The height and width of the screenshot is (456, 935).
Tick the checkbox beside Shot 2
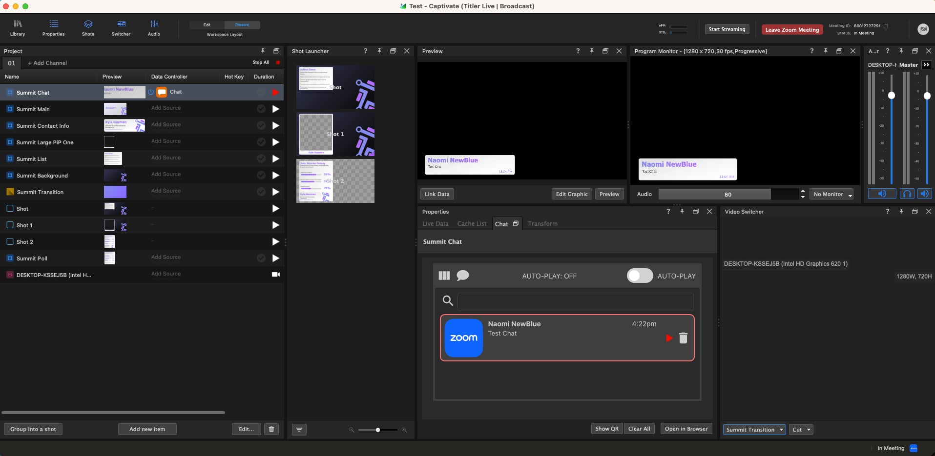pos(10,241)
